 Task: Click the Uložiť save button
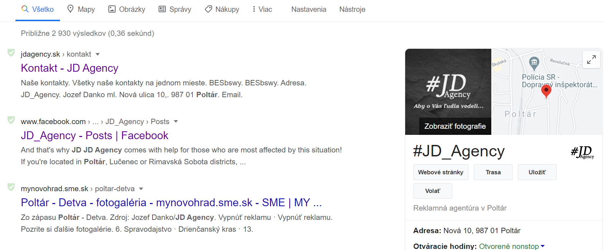537,172
